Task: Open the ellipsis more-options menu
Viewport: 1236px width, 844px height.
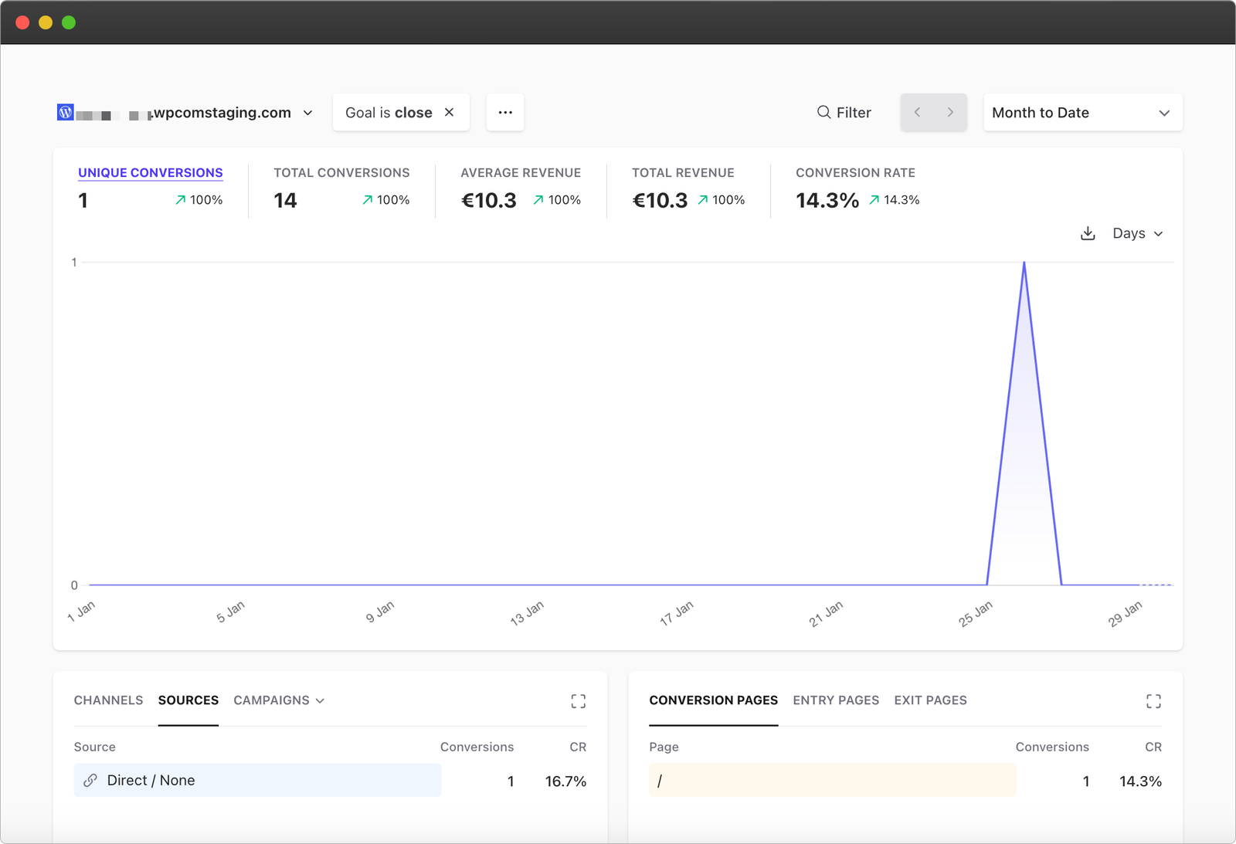Action: [x=505, y=112]
